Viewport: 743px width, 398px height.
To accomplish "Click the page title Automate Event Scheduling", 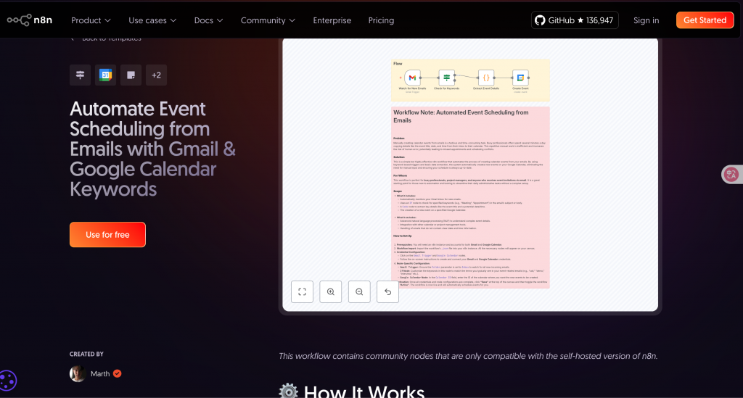I will [x=152, y=149].
